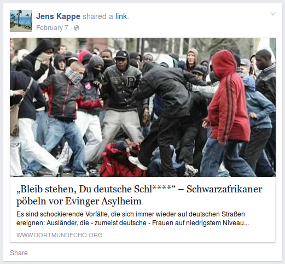The image size is (285, 264).
Task: Share this post using Share link
Action: (19, 253)
